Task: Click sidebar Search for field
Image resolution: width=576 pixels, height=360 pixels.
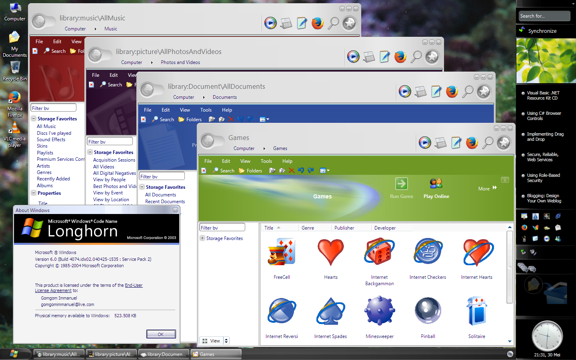Action: pos(544,16)
